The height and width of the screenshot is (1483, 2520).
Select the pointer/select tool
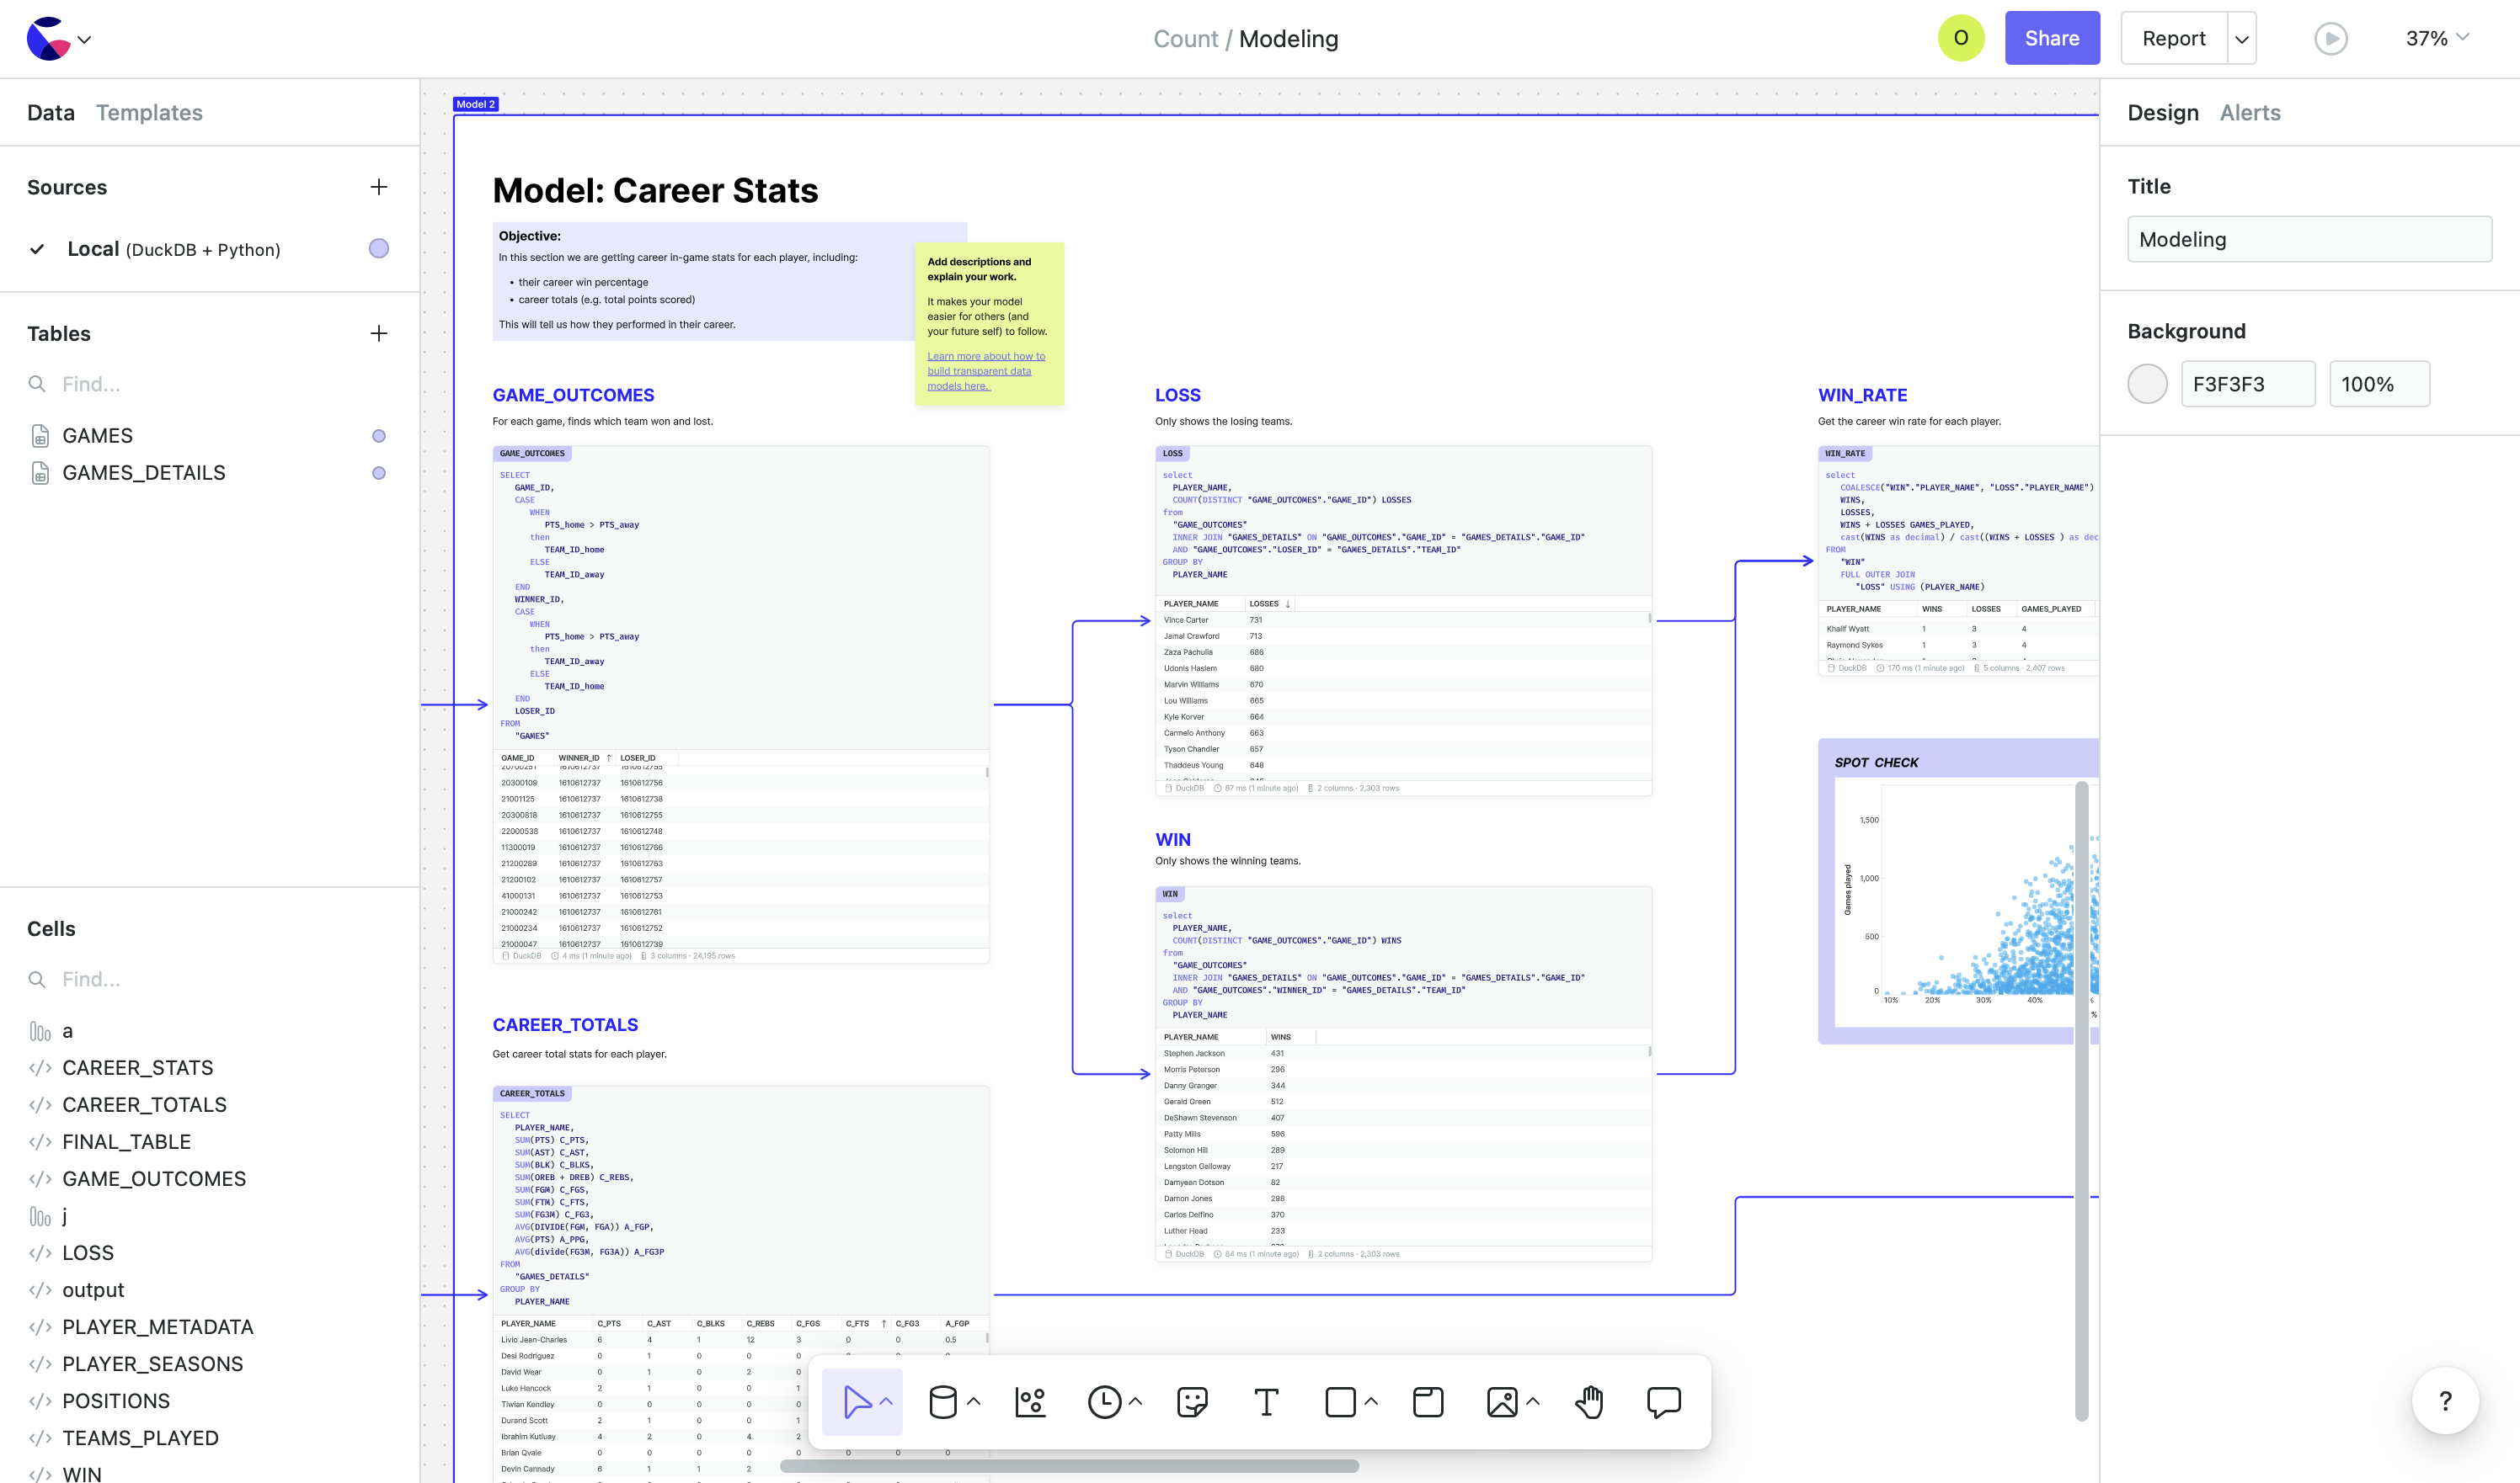[860, 1402]
